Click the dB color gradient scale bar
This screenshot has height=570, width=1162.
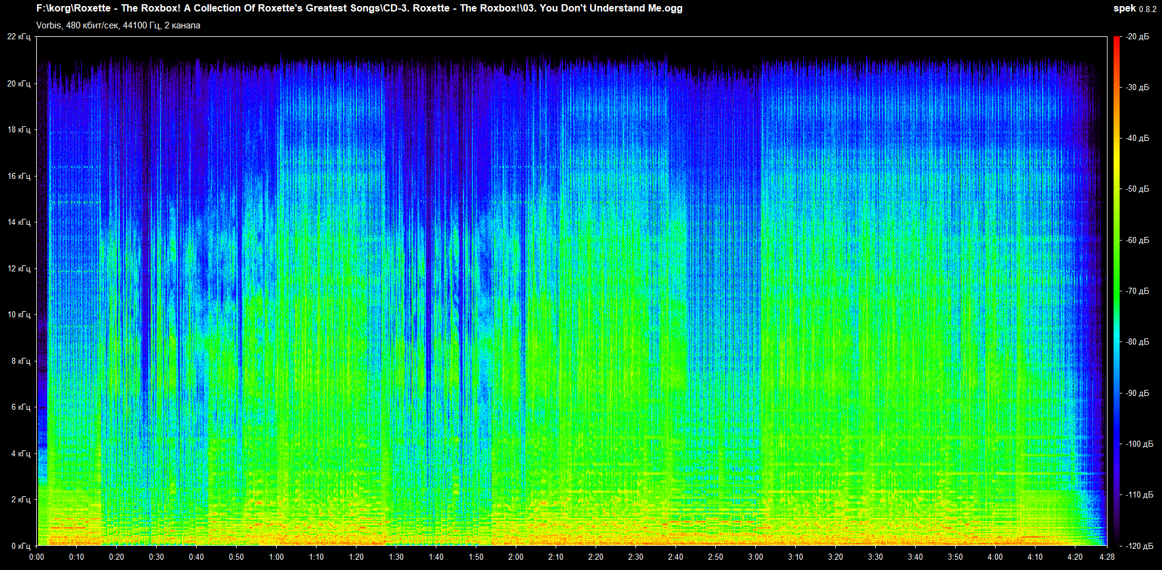click(1117, 290)
